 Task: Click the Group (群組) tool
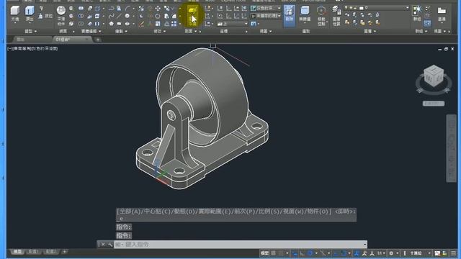417,14
